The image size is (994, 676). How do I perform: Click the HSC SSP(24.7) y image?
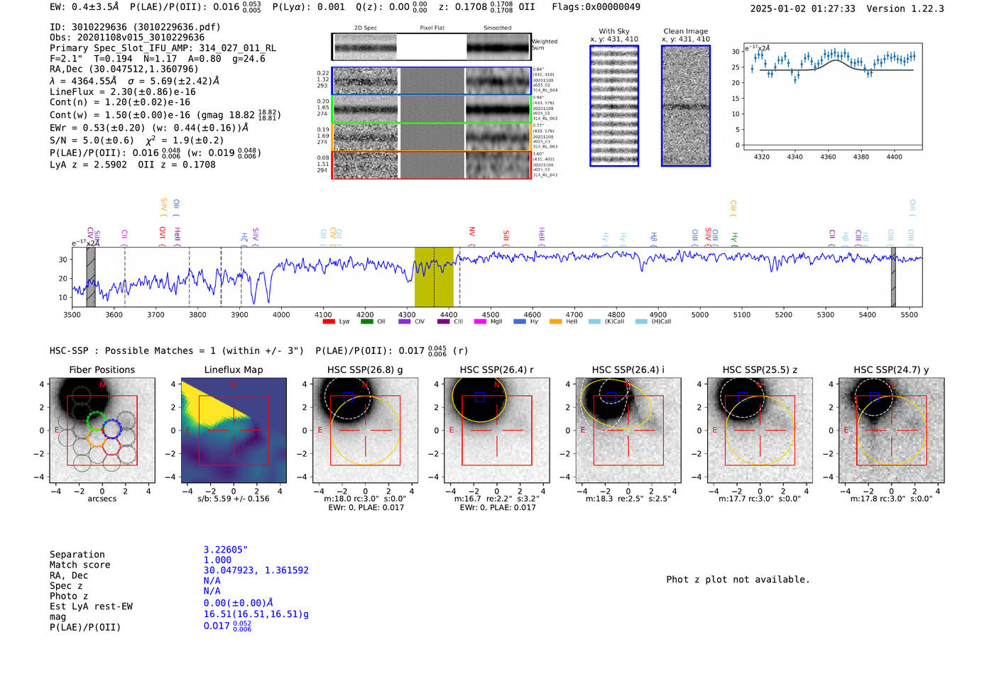click(x=892, y=431)
